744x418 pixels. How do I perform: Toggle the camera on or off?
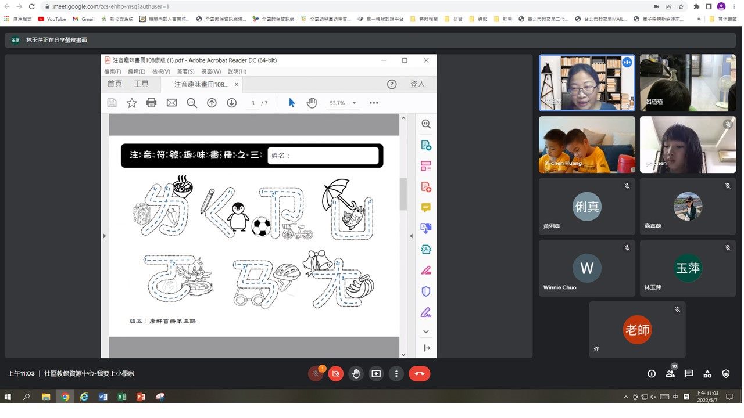[x=335, y=374]
